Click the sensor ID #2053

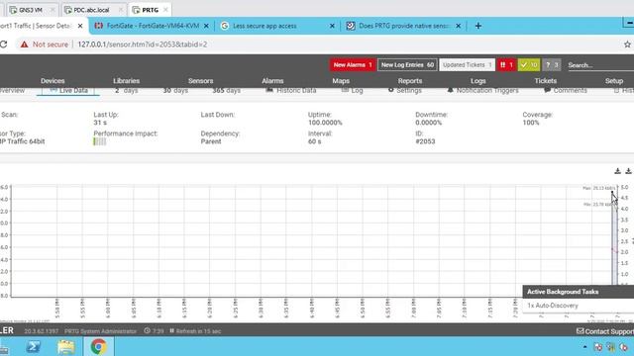tap(425, 141)
